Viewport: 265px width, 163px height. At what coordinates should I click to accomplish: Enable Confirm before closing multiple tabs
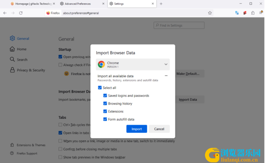pyautogui.click(x=60, y=149)
